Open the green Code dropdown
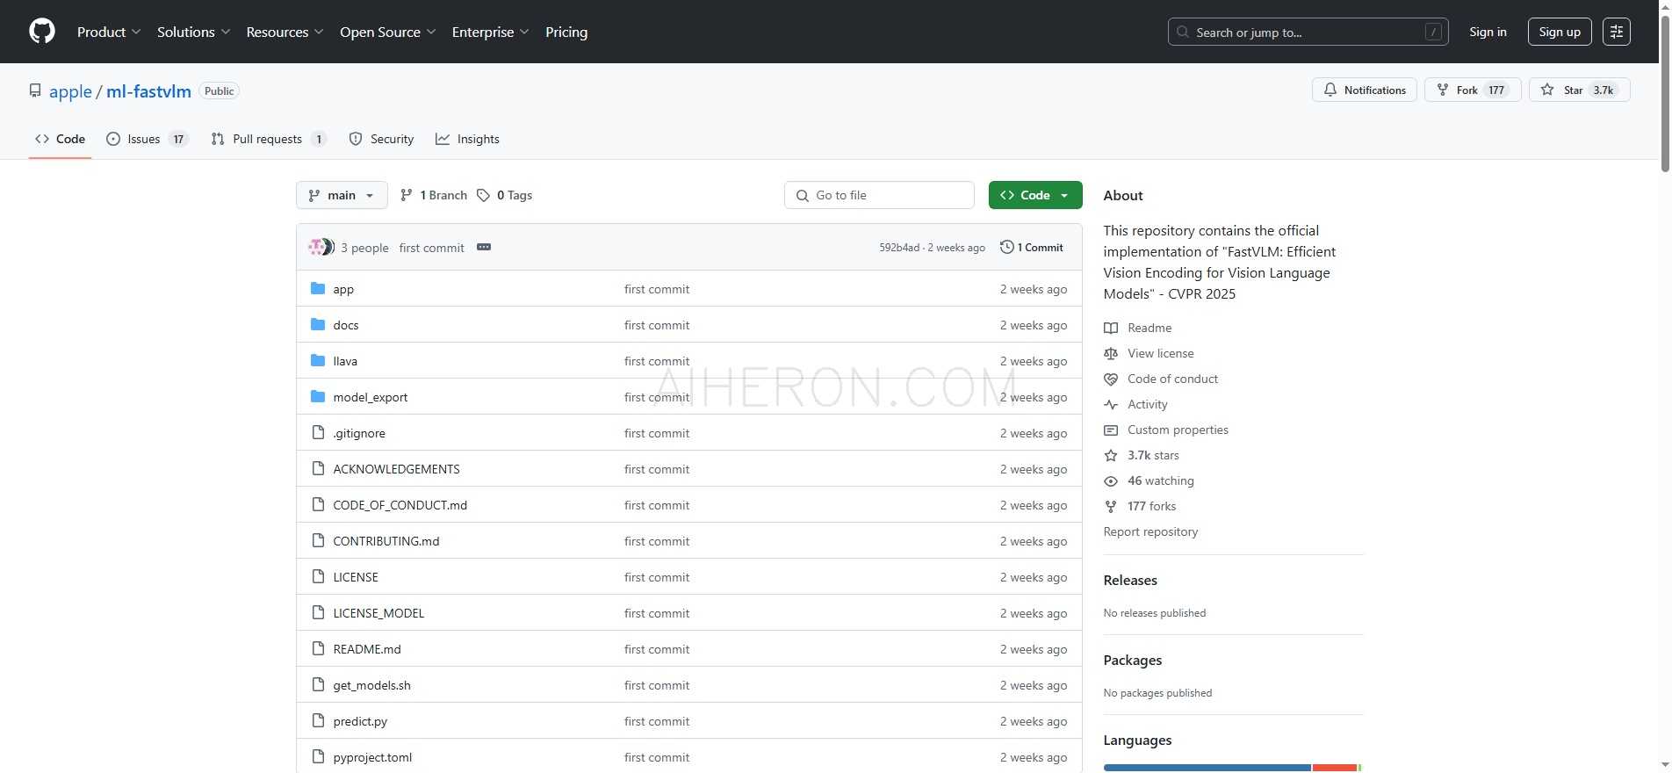Screen dimensions: 1672x773 click(1034, 195)
